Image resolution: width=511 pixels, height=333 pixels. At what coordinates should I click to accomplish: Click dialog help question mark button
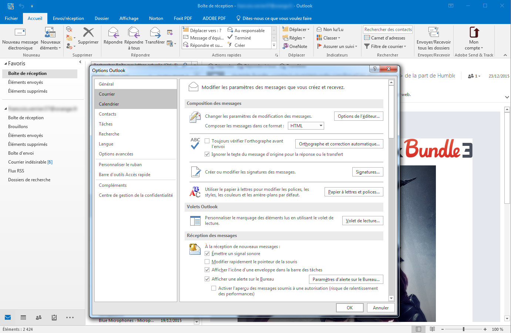click(374, 69)
